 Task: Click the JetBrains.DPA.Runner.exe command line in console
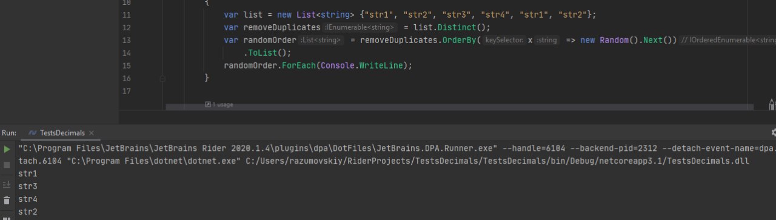pos(397,148)
